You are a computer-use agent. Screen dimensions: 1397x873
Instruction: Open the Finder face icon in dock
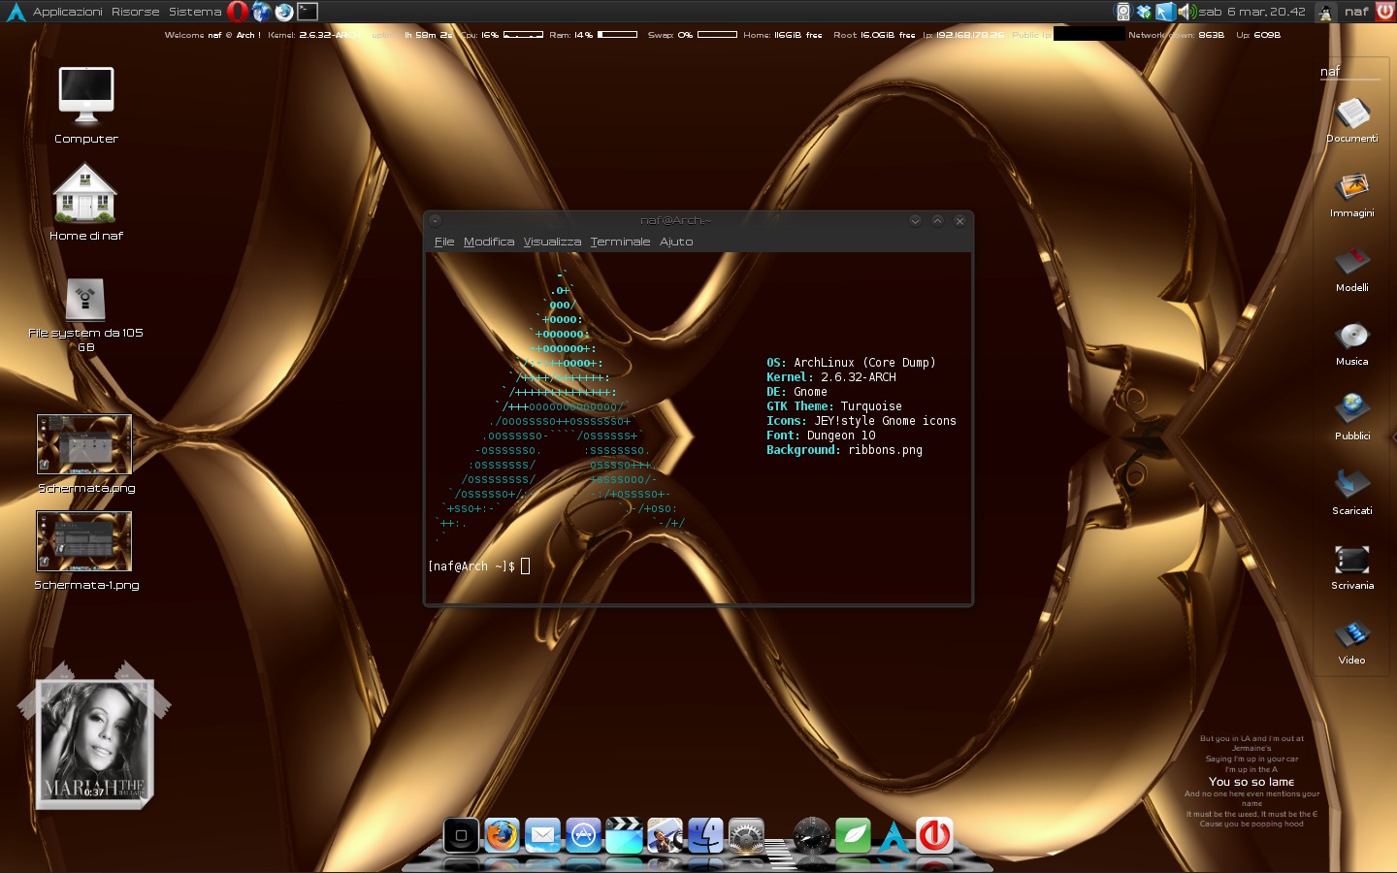click(705, 835)
